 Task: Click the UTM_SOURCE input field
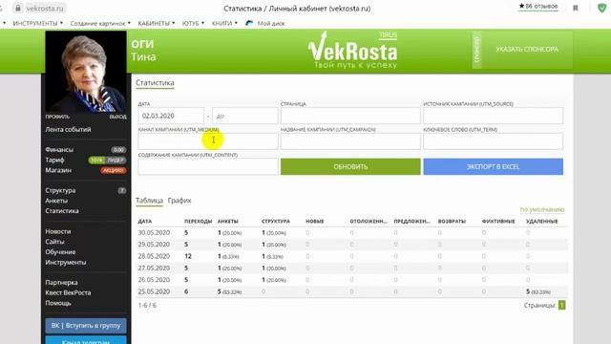(493, 116)
